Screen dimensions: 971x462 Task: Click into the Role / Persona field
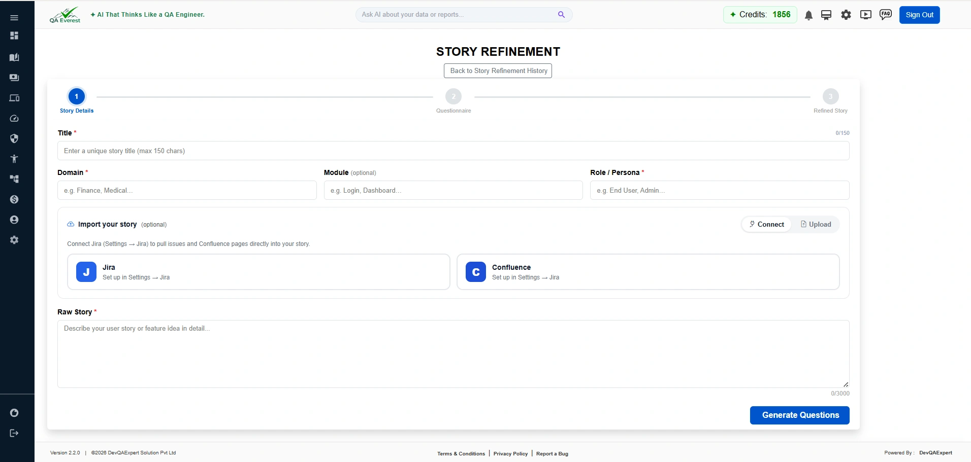[720, 190]
